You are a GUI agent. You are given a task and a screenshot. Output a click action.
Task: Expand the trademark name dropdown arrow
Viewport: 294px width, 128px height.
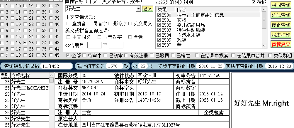[138, 9]
